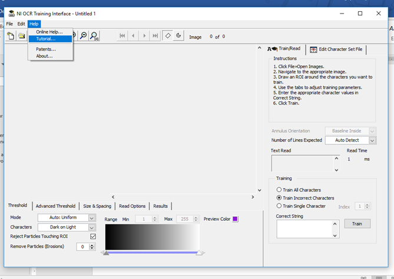Select Train All Characters option
This screenshot has height=279, width=394.
[x=279, y=190]
